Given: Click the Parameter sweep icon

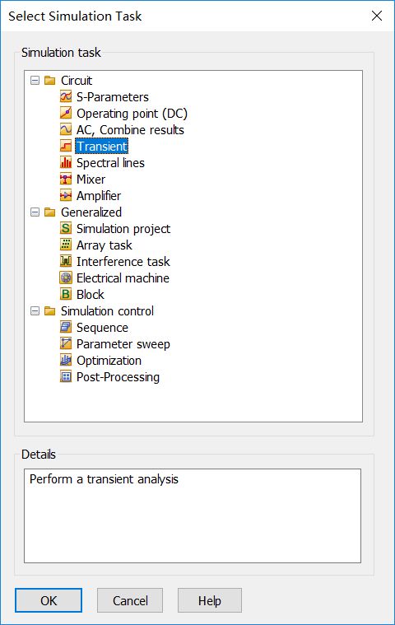Looking at the screenshot, I should click(66, 343).
